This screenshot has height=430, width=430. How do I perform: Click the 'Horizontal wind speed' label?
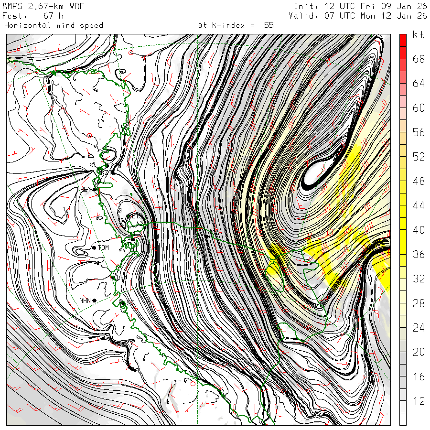[54, 25]
